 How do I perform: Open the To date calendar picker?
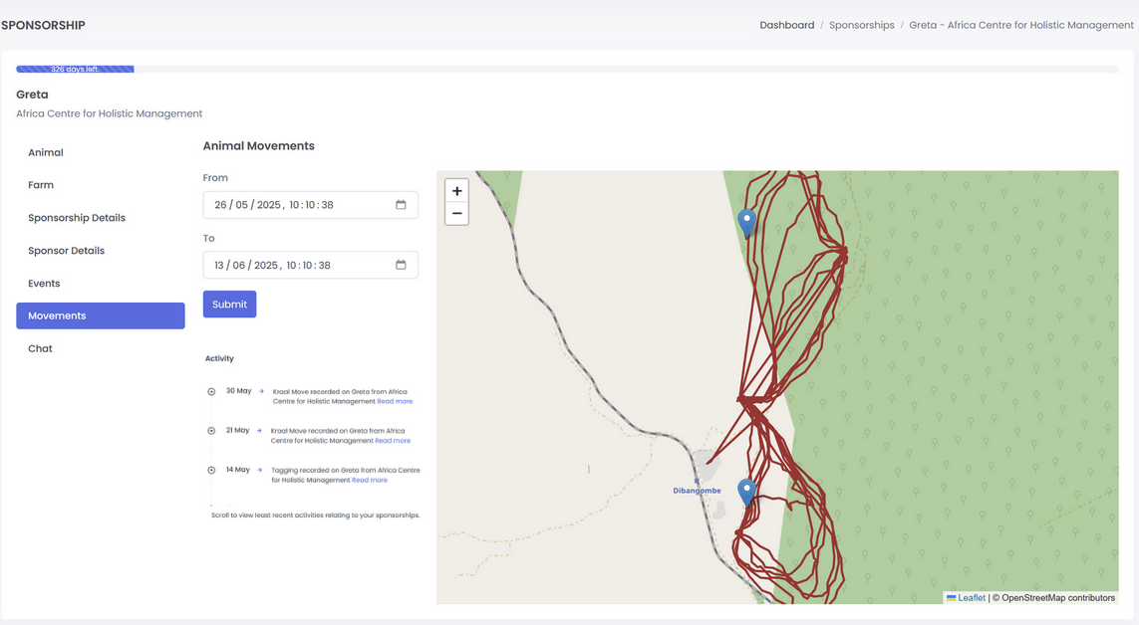tap(401, 265)
